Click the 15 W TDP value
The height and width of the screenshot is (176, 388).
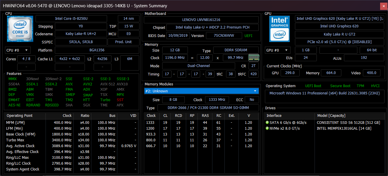(x=129, y=26)
